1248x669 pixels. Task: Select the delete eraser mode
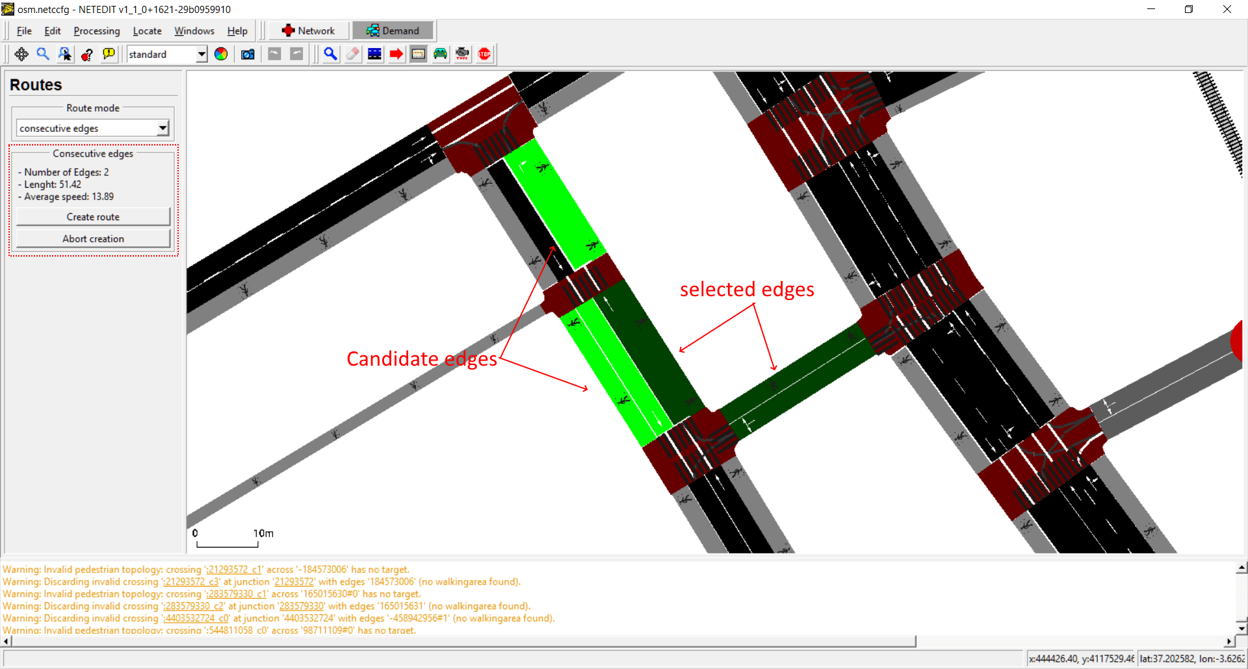point(352,55)
